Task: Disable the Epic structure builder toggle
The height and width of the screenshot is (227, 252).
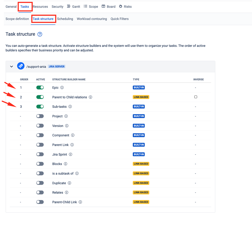Action: [x=40, y=87]
